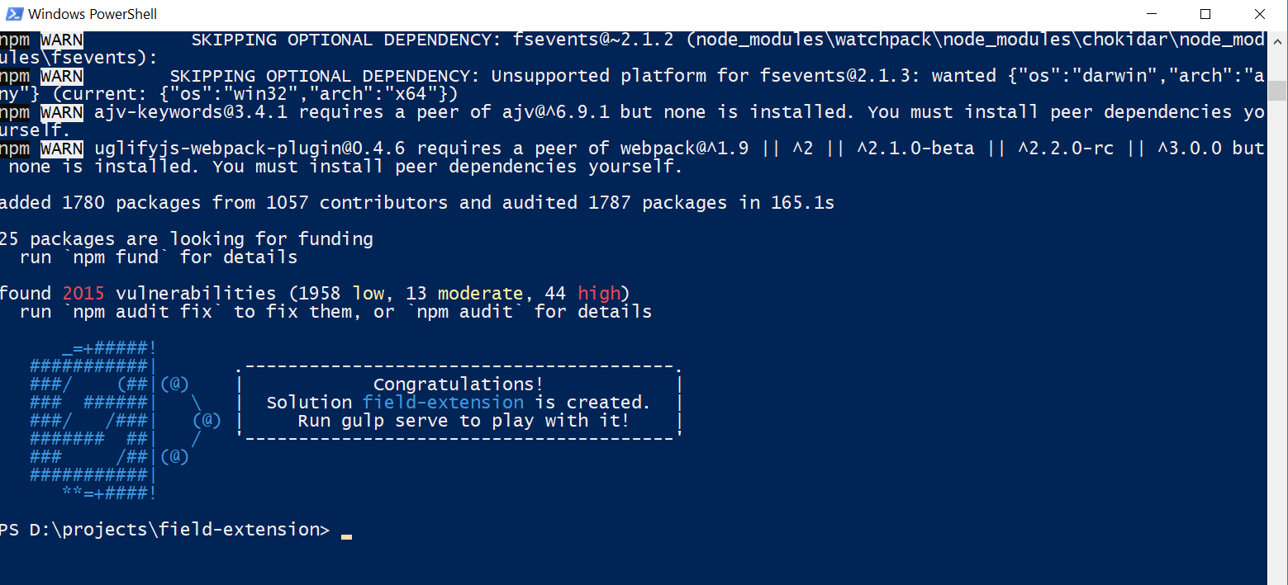The width and height of the screenshot is (1288, 585).
Task: Click the empty scrollbar track below the thumb
Action: tap(1277, 330)
